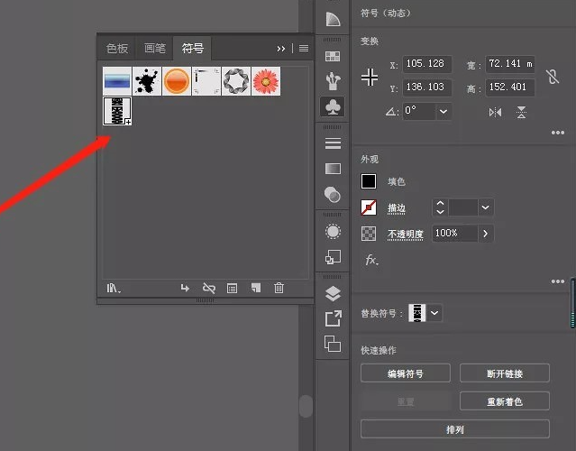Show more Transform options ellipsis
The image size is (576, 451).
[558, 133]
